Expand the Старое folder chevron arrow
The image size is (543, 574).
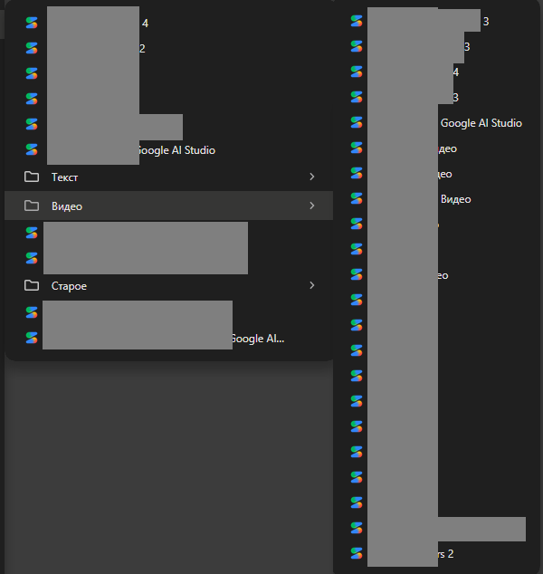(x=312, y=285)
